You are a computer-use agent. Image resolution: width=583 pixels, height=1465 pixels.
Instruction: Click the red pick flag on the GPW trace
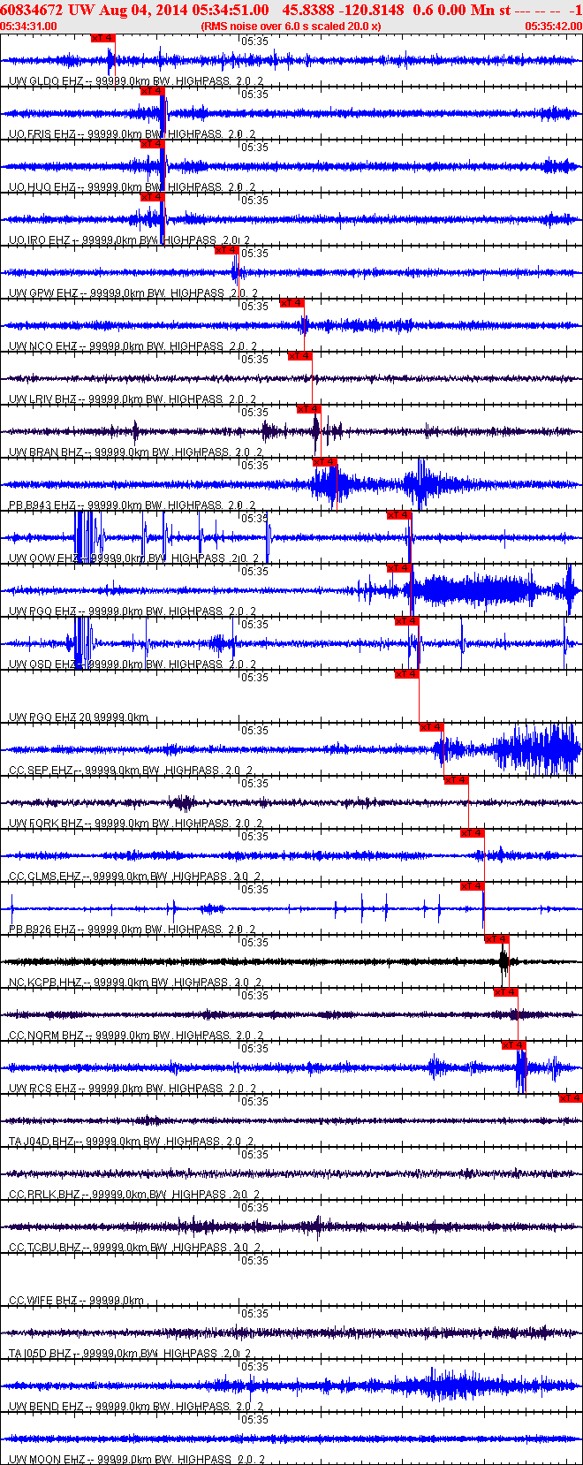[x=228, y=249]
